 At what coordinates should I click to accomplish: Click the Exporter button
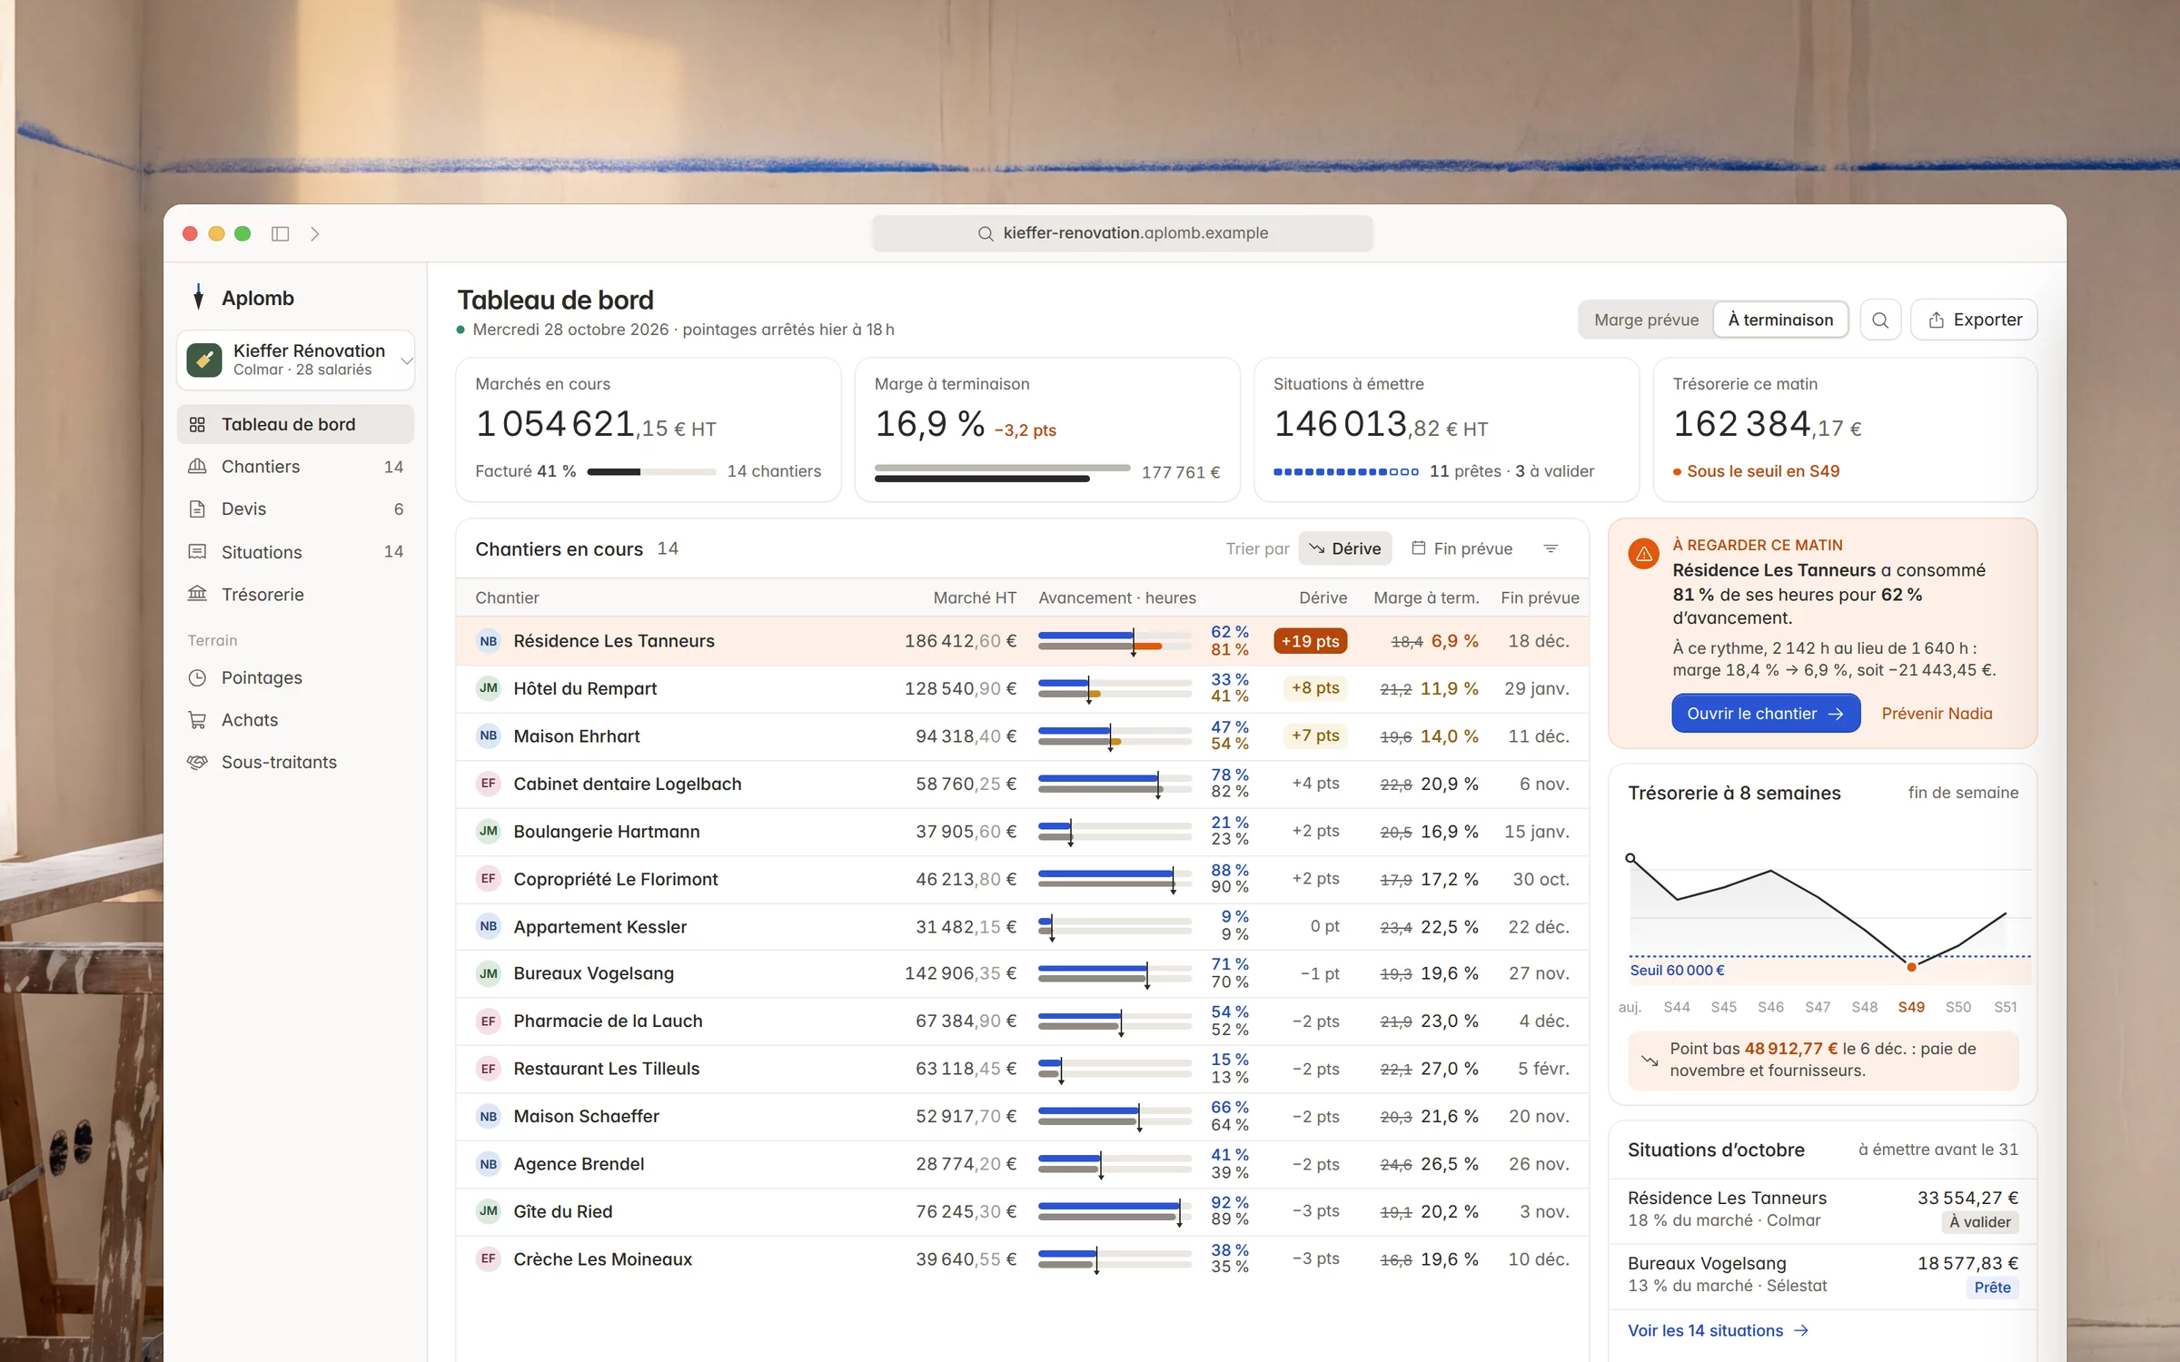pyautogui.click(x=1974, y=320)
